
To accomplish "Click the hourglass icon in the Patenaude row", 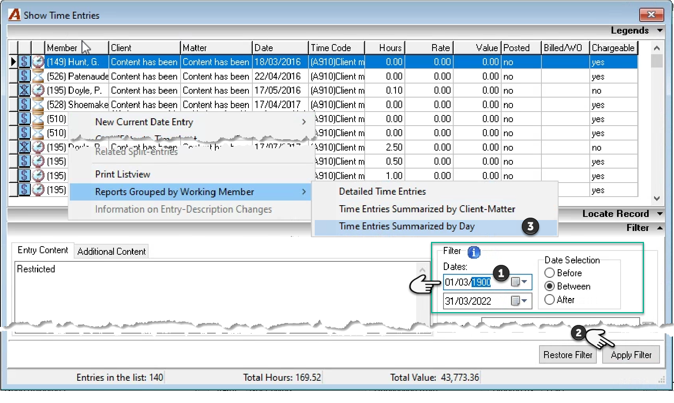I will point(38,76).
